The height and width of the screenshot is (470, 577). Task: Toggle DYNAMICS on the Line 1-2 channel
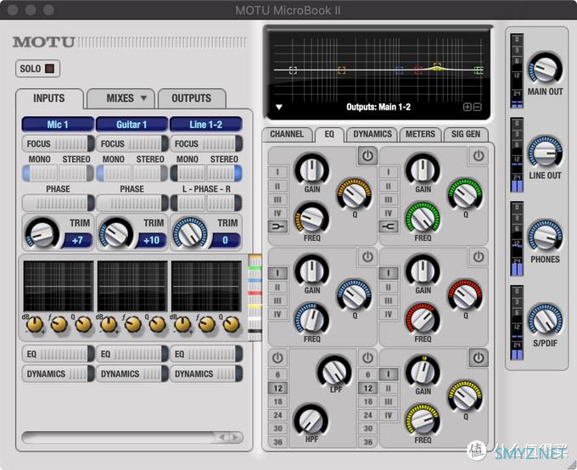(x=206, y=374)
